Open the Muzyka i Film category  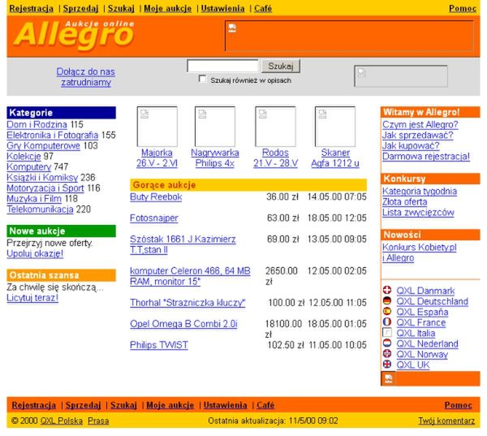click(x=34, y=199)
